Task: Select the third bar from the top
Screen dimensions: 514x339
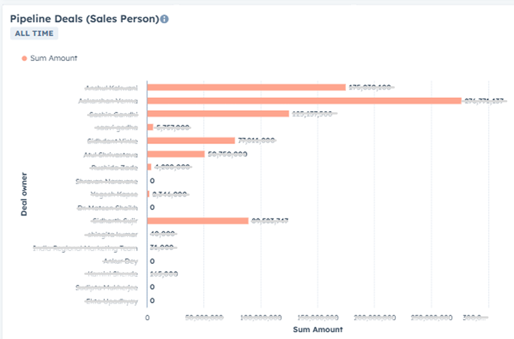Action: click(x=218, y=114)
